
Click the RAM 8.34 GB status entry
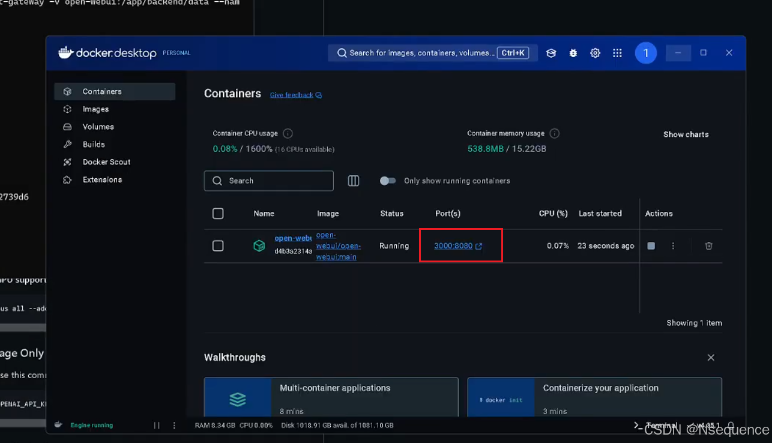[215, 426]
